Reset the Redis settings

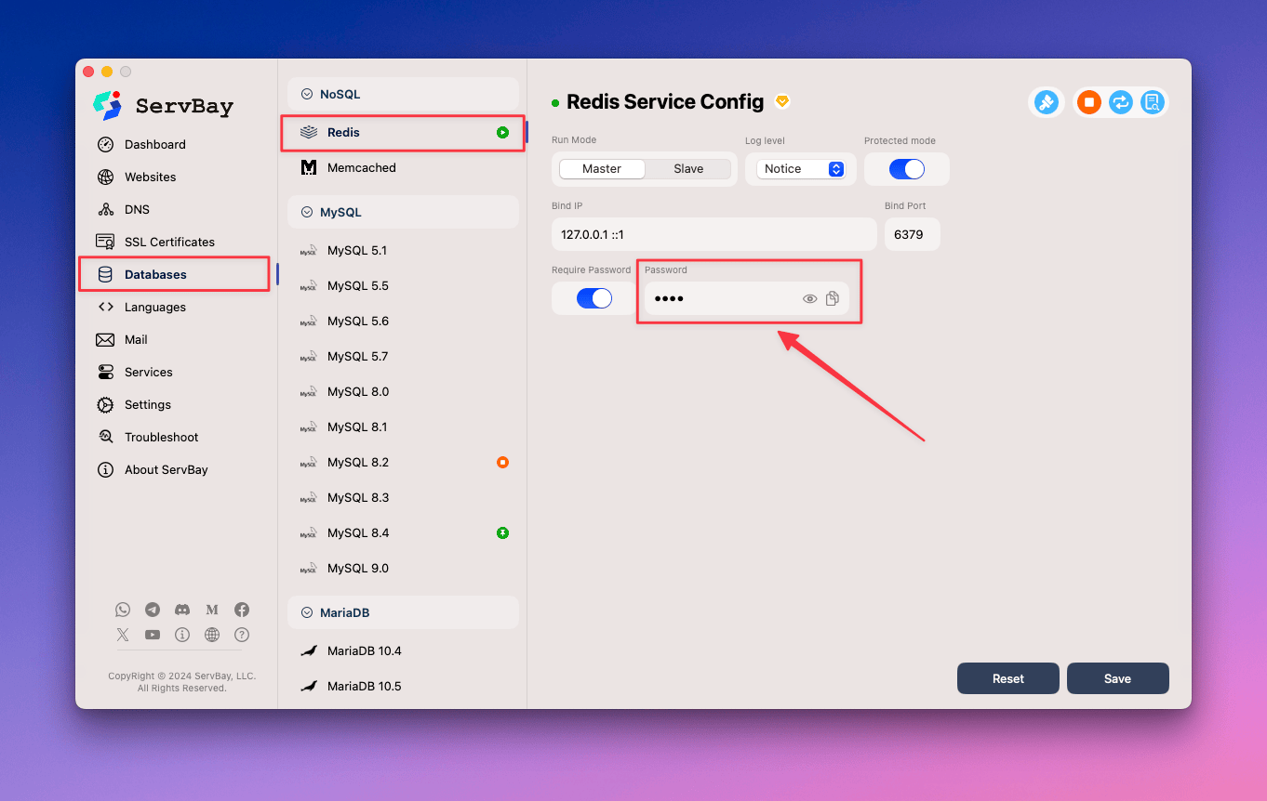1007,678
